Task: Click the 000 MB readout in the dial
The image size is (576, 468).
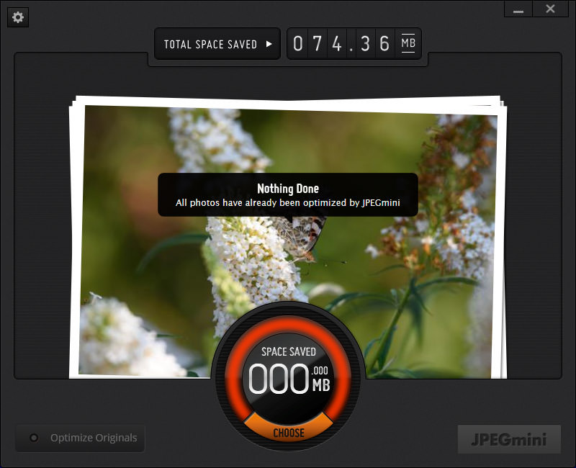Action: coord(288,379)
